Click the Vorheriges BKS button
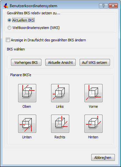The width and height of the screenshot is (121, 167). 26,63
